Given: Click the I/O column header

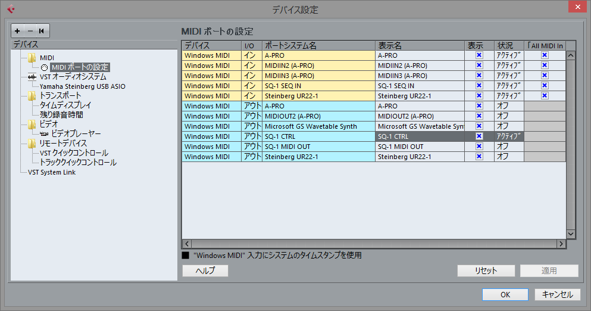Looking at the screenshot, I should (252, 46).
